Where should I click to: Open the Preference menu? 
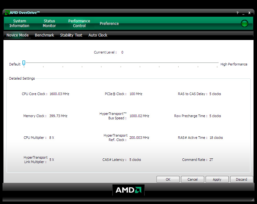tap(109, 24)
